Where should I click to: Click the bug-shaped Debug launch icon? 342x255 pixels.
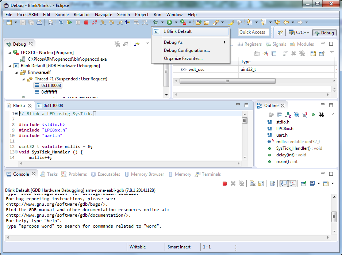click(x=156, y=22)
